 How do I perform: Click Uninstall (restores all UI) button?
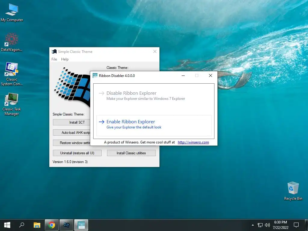click(77, 153)
